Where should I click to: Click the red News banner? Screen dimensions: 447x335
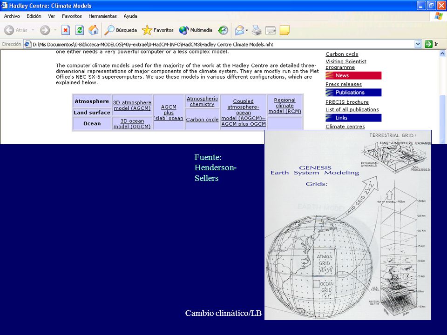tap(353, 75)
